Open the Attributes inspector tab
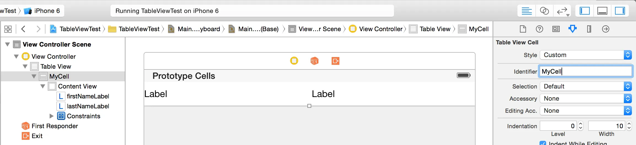Screen dimensions: 636x145 (x=572, y=29)
